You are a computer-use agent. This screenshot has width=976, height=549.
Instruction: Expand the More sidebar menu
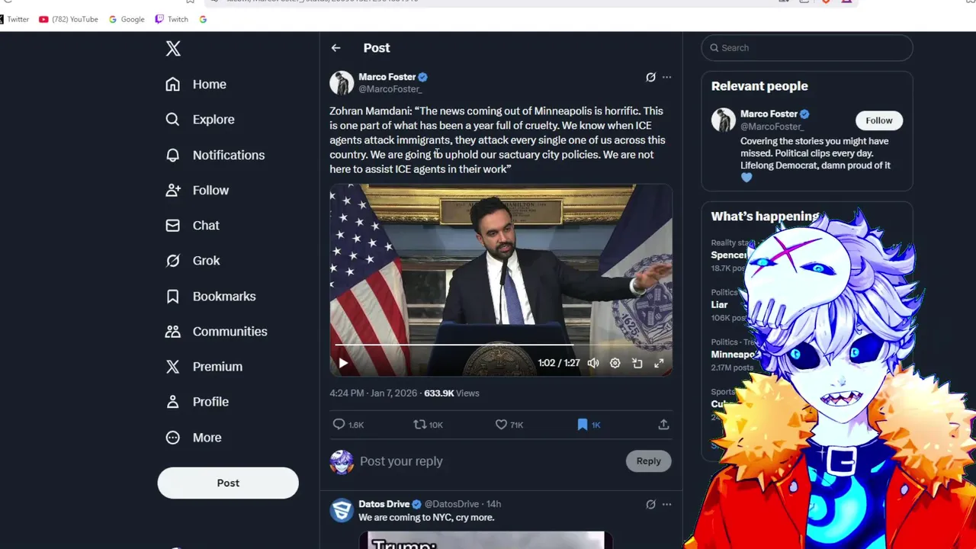(x=193, y=438)
